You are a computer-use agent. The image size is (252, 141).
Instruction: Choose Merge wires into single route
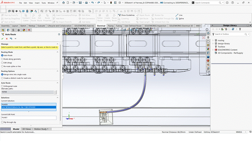point(2,74)
